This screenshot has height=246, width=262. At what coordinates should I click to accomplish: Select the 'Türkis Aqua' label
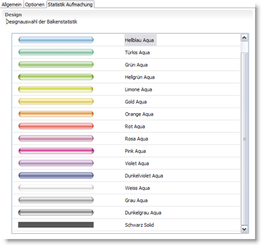(137, 52)
